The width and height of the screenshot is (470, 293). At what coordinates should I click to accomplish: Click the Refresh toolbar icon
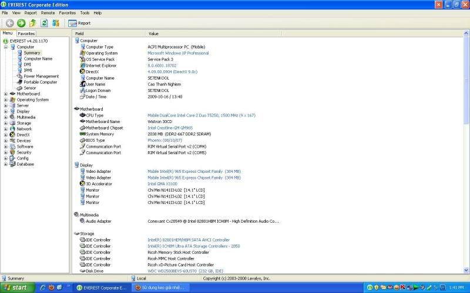pyautogui.click(x=44, y=23)
